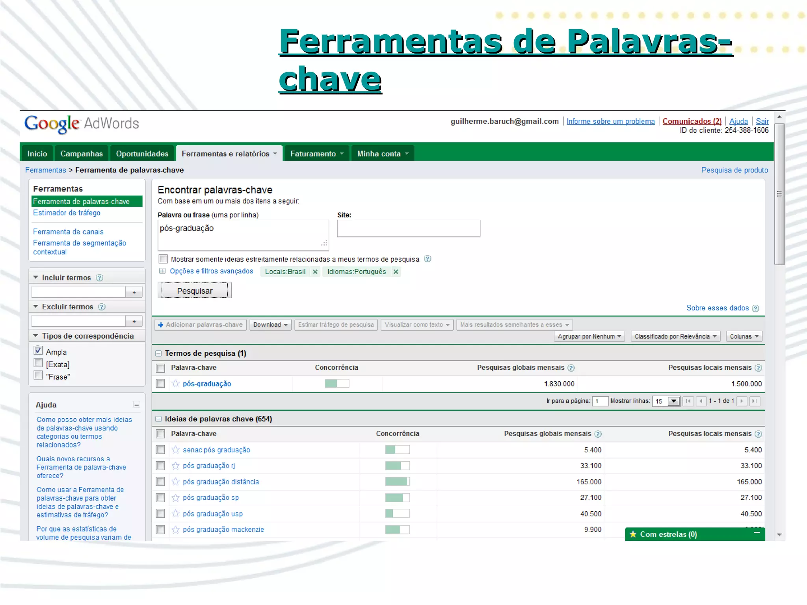Open help for Excluir termos
The image size is (807, 605).
click(x=102, y=307)
